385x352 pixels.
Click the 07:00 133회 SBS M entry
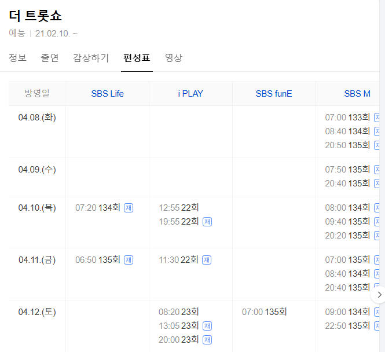click(347, 118)
